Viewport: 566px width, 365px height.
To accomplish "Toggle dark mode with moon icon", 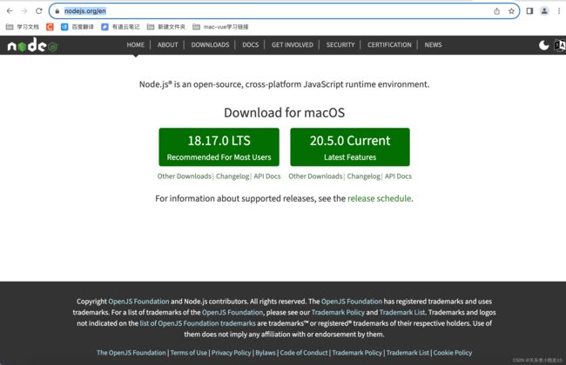I will click(543, 45).
